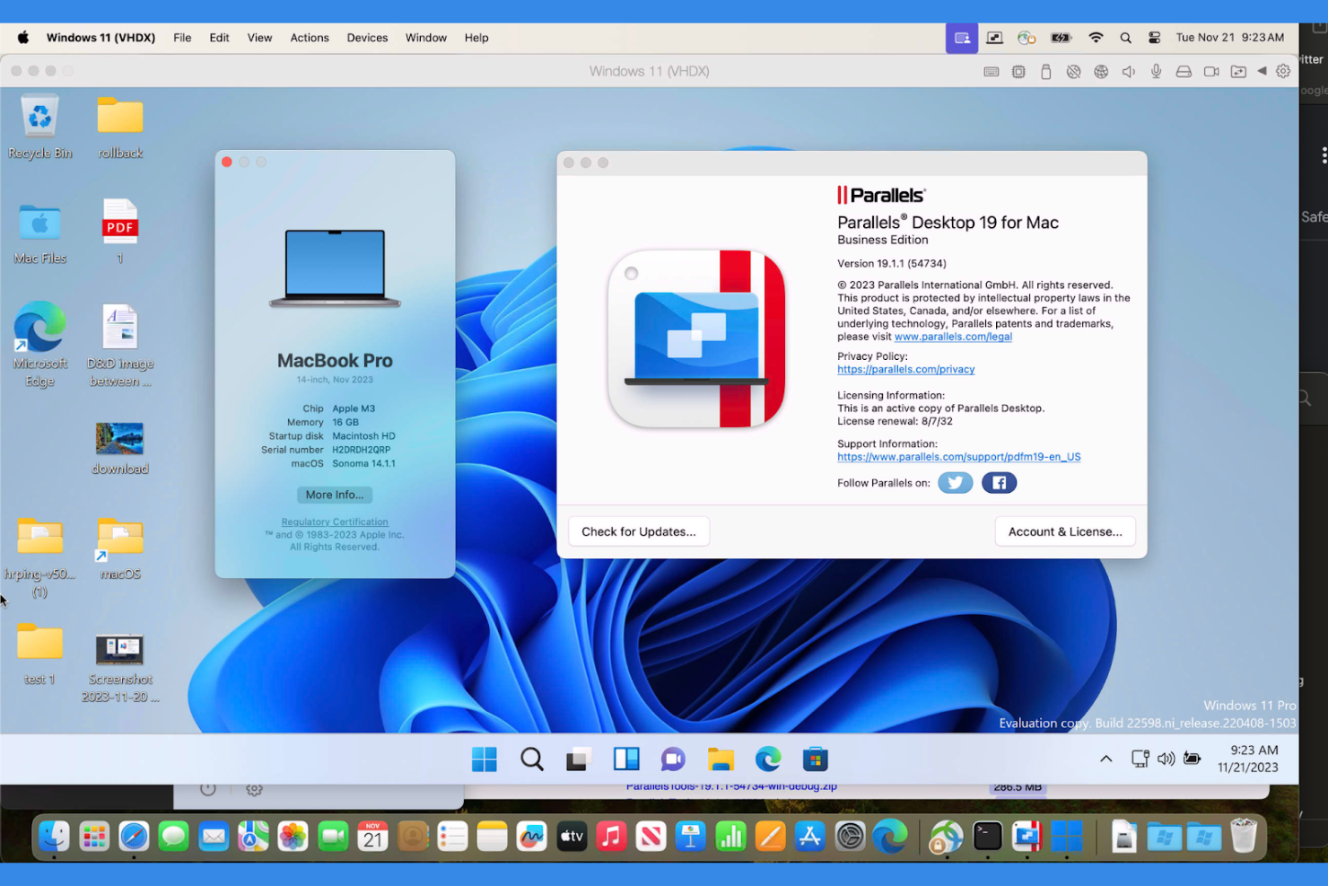Click the volume control in the Windows system tray
The height and width of the screenshot is (886, 1328).
click(1166, 759)
